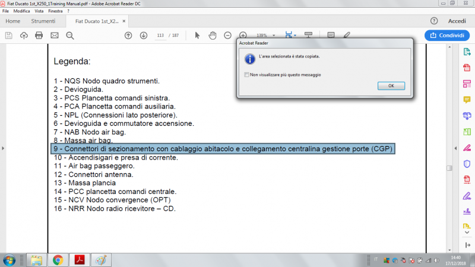Screen dimensions: 475x267
Task: Go to previous page with up arrow
Action: [128, 36]
